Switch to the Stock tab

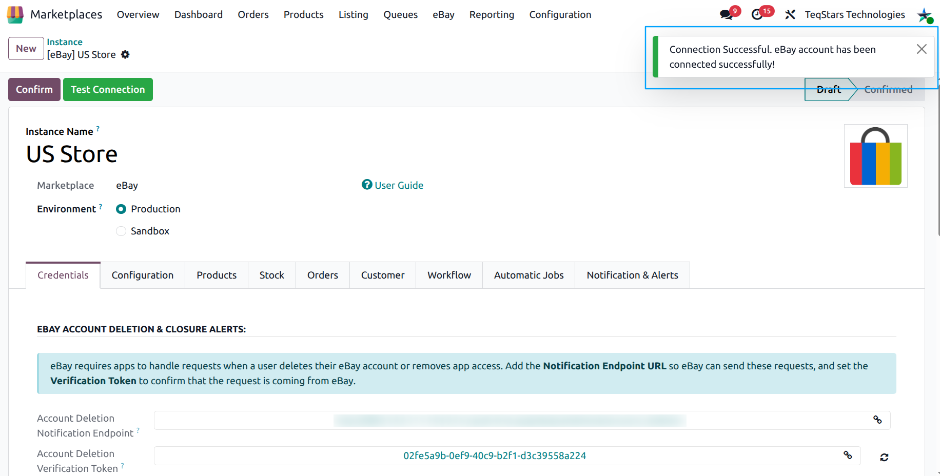point(272,275)
